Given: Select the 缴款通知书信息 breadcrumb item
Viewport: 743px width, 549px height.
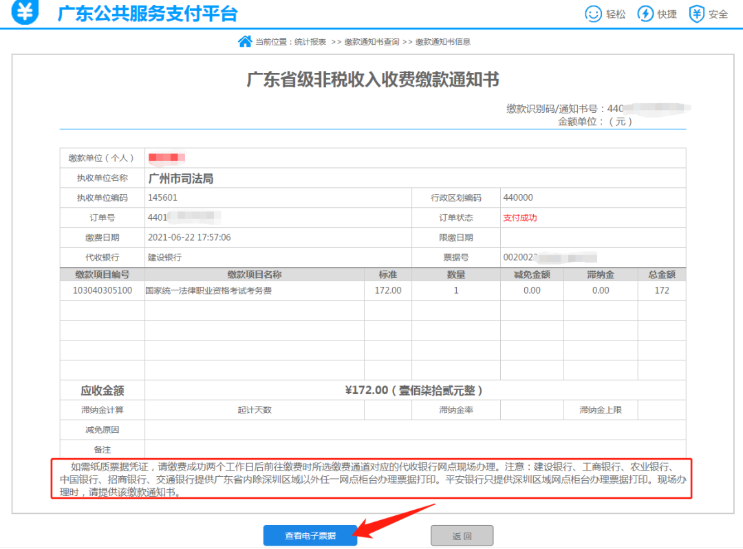Looking at the screenshot, I should (442, 42).
